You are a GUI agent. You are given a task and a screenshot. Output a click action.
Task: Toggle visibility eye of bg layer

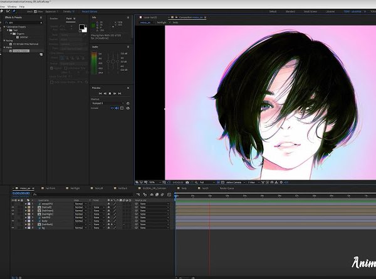click(x=13, y=228)
